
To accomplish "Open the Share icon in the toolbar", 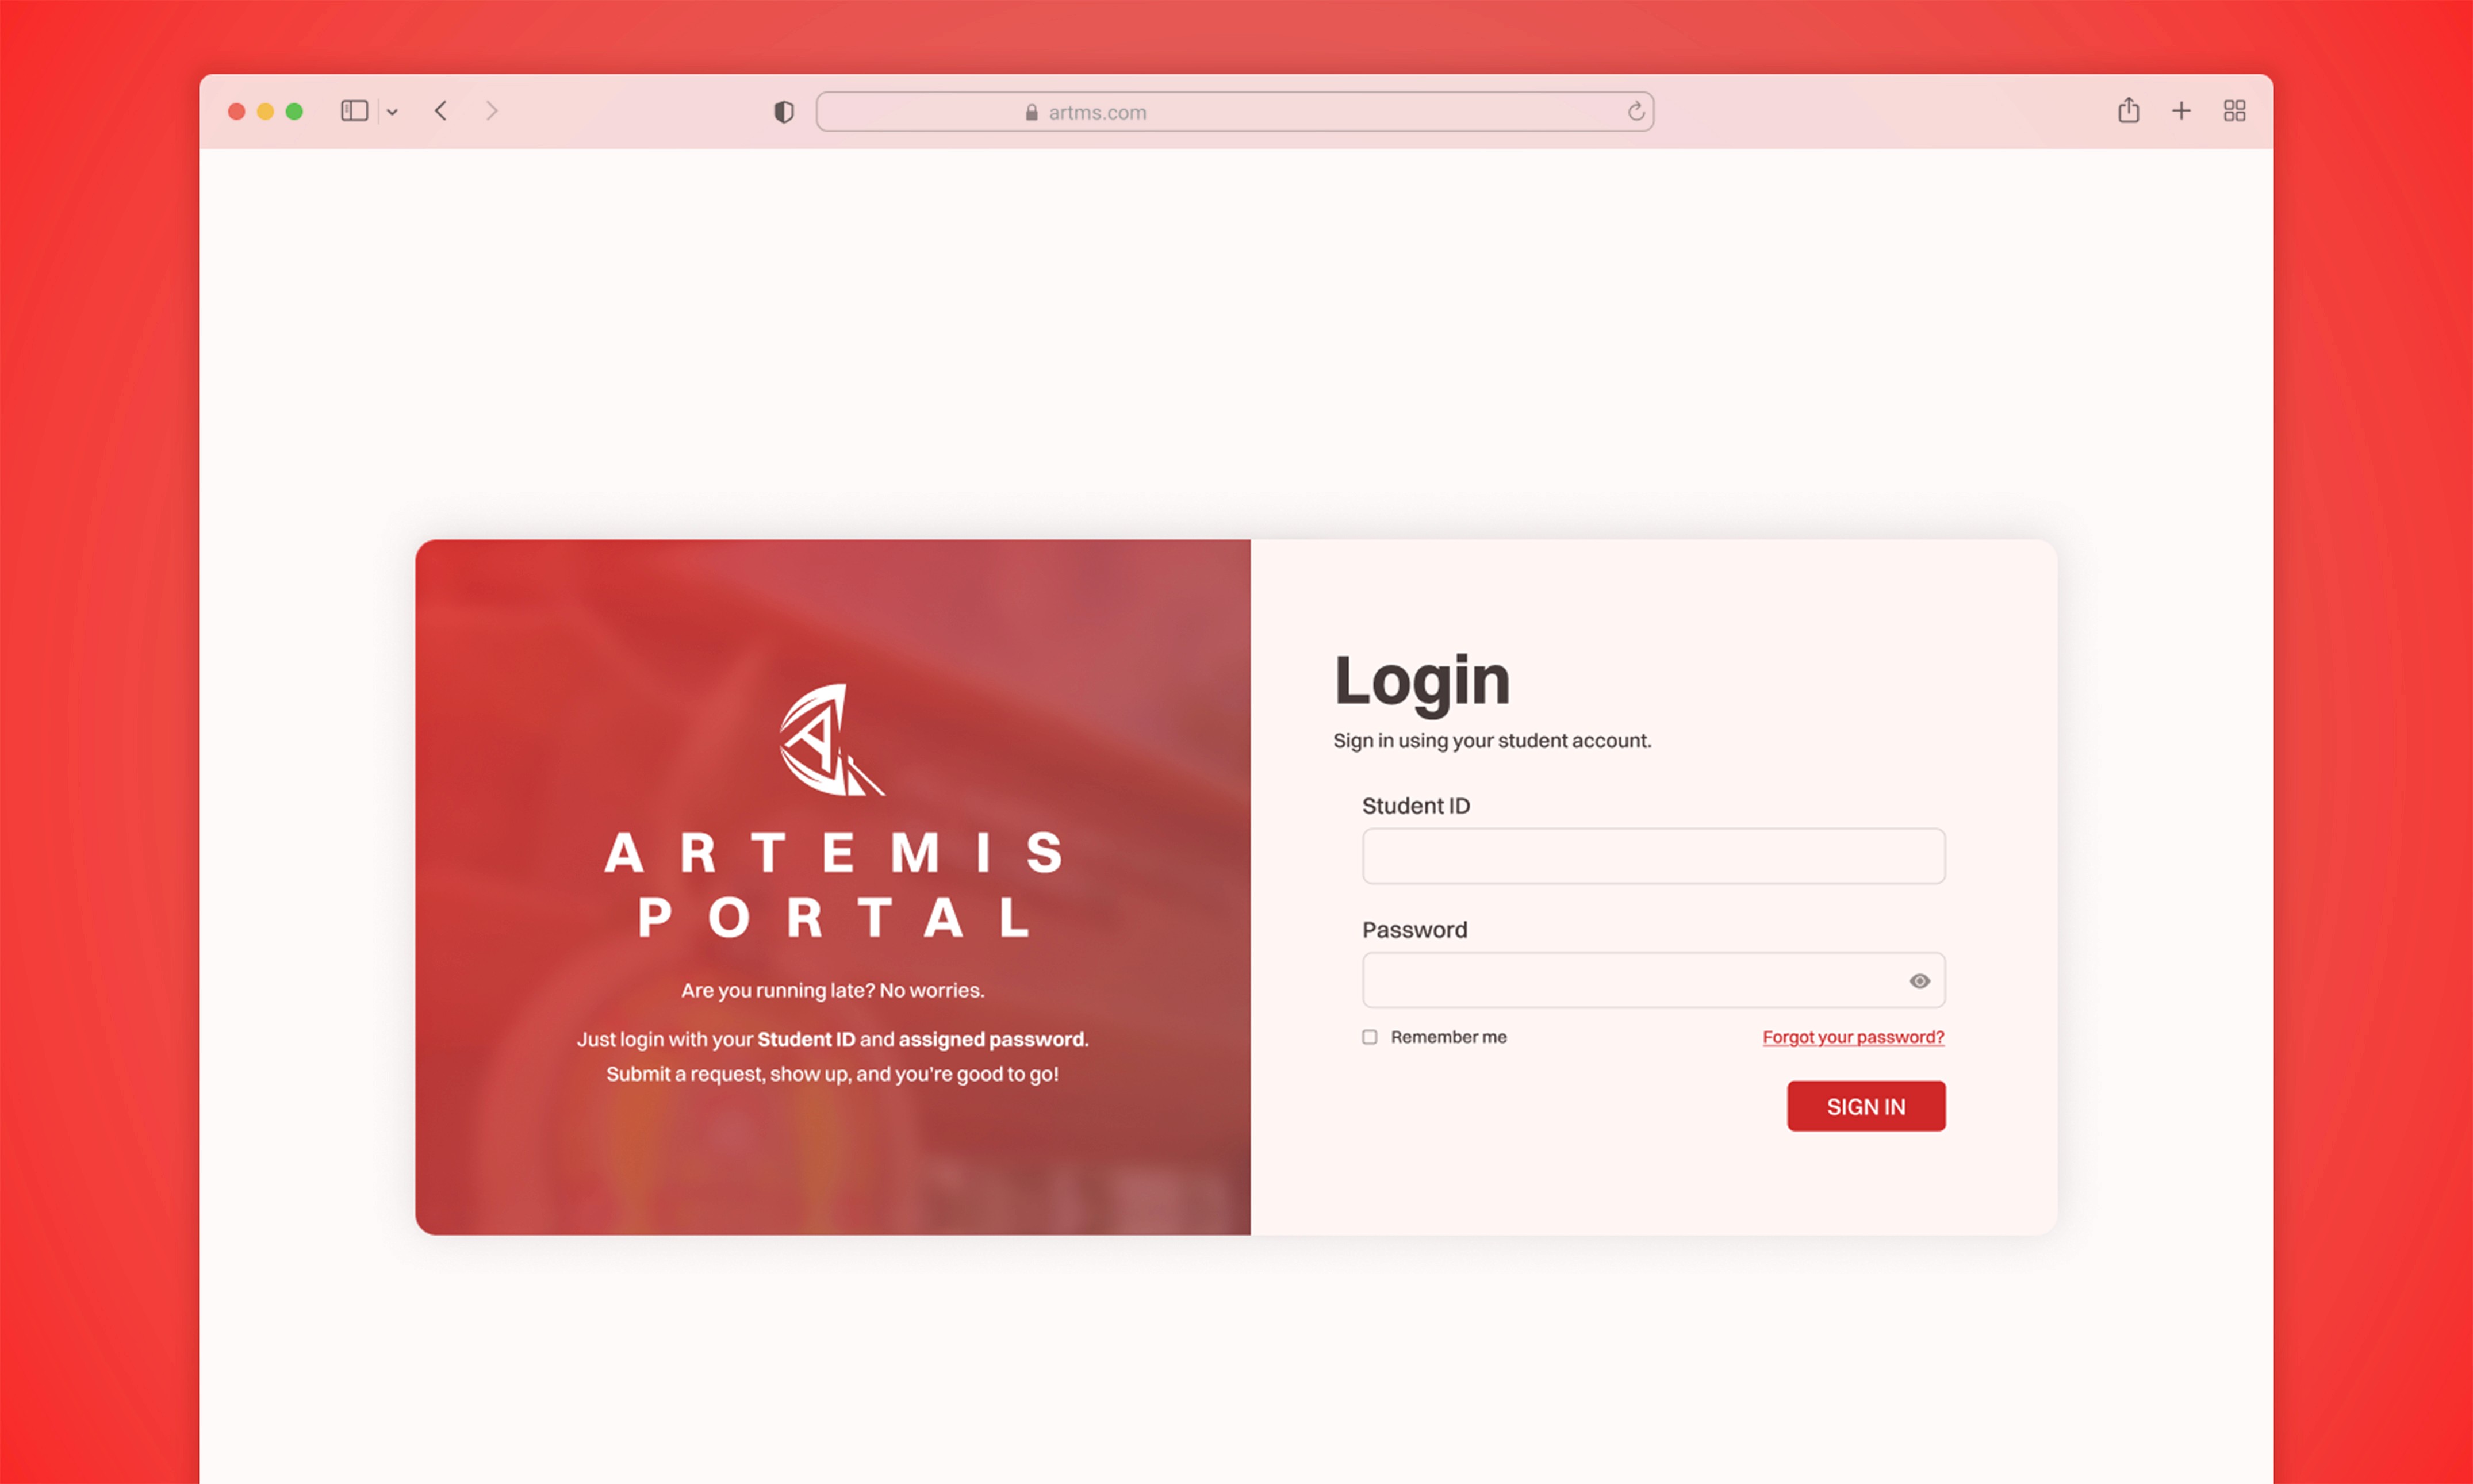I will click(x=2128, y=111).
